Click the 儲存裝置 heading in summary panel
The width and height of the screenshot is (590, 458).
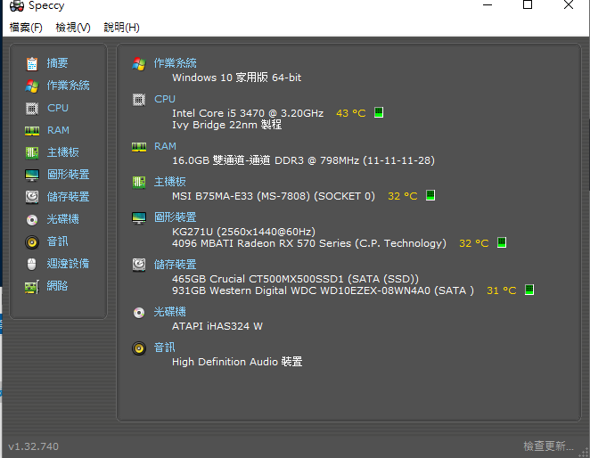[x=176, y=265]
